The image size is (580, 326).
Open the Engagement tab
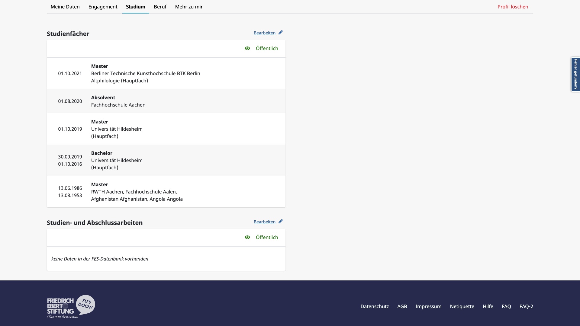[103, 7]
